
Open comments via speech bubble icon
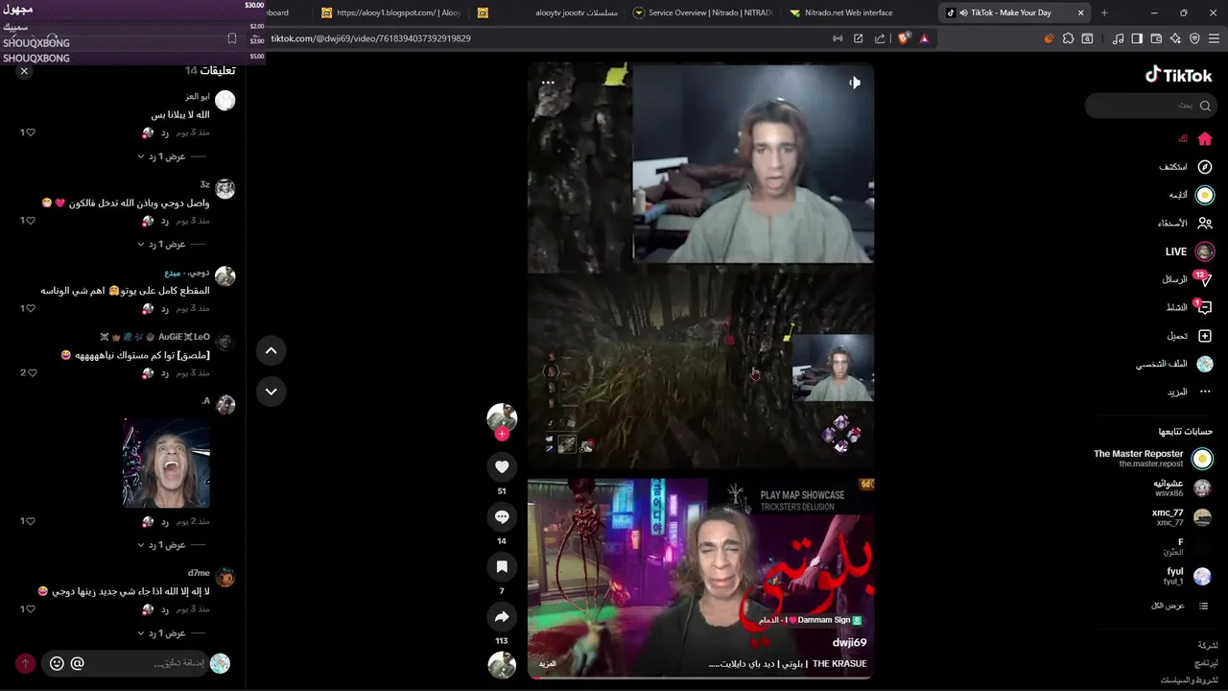click(x=502, y=516)
